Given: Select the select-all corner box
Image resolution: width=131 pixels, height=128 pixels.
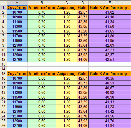Looking at the screenshot, I should (3, 3).
